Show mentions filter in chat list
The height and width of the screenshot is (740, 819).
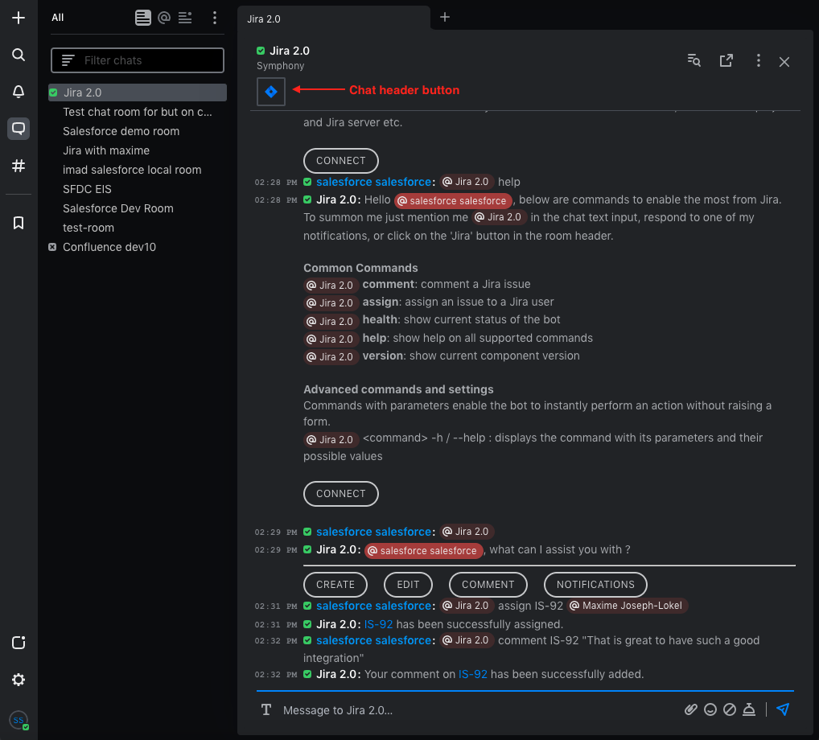coord(164,18)
